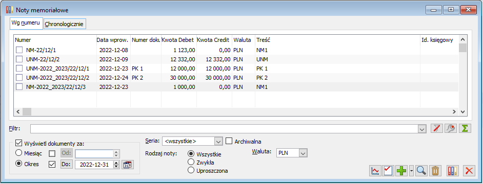Delete note with trash bin icon
This screenshot has width=483, height=184.
pyautogui.click(x=435, y=171)
